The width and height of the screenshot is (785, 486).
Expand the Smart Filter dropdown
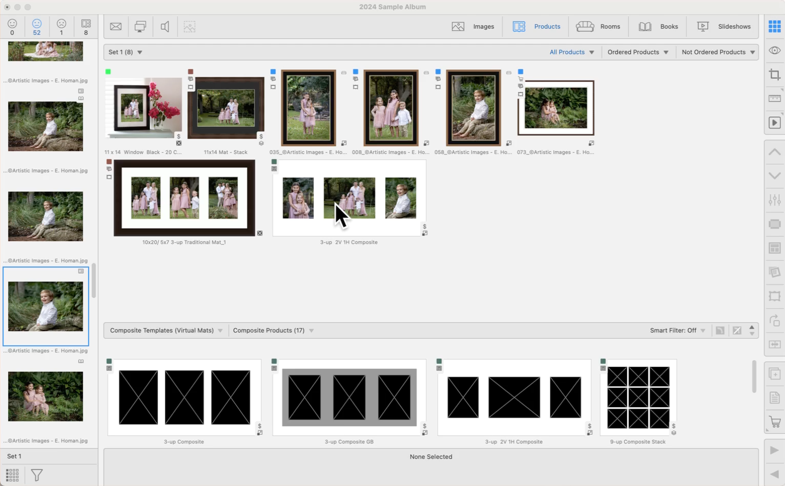(677, 330)
